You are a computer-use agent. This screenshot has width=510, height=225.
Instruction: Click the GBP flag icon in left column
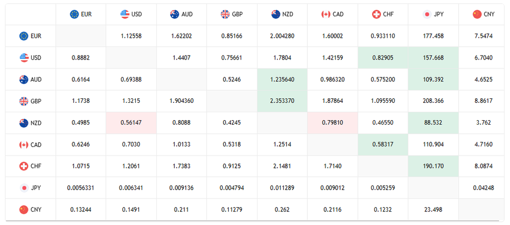(24, 101)
